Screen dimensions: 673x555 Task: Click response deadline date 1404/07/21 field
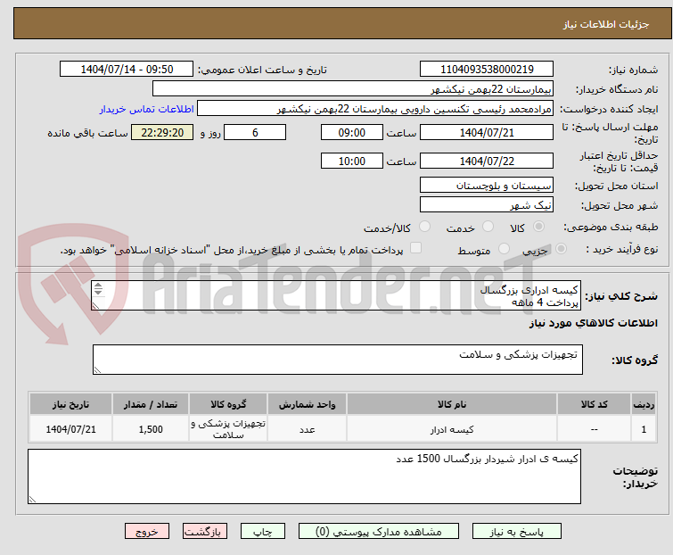coord(487,132)
